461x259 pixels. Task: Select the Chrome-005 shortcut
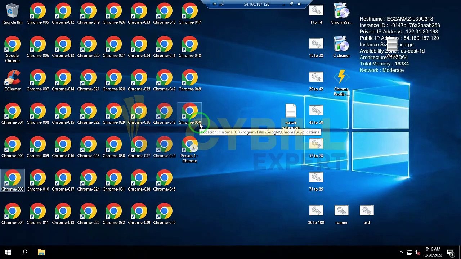(38, 14)
